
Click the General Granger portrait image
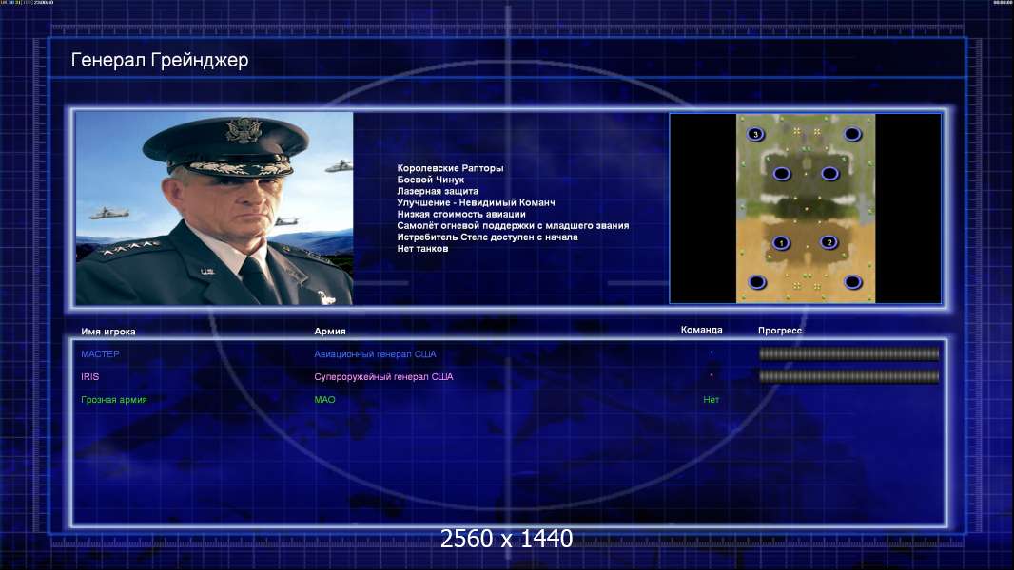pyautogui.click(x=214, y=208)
